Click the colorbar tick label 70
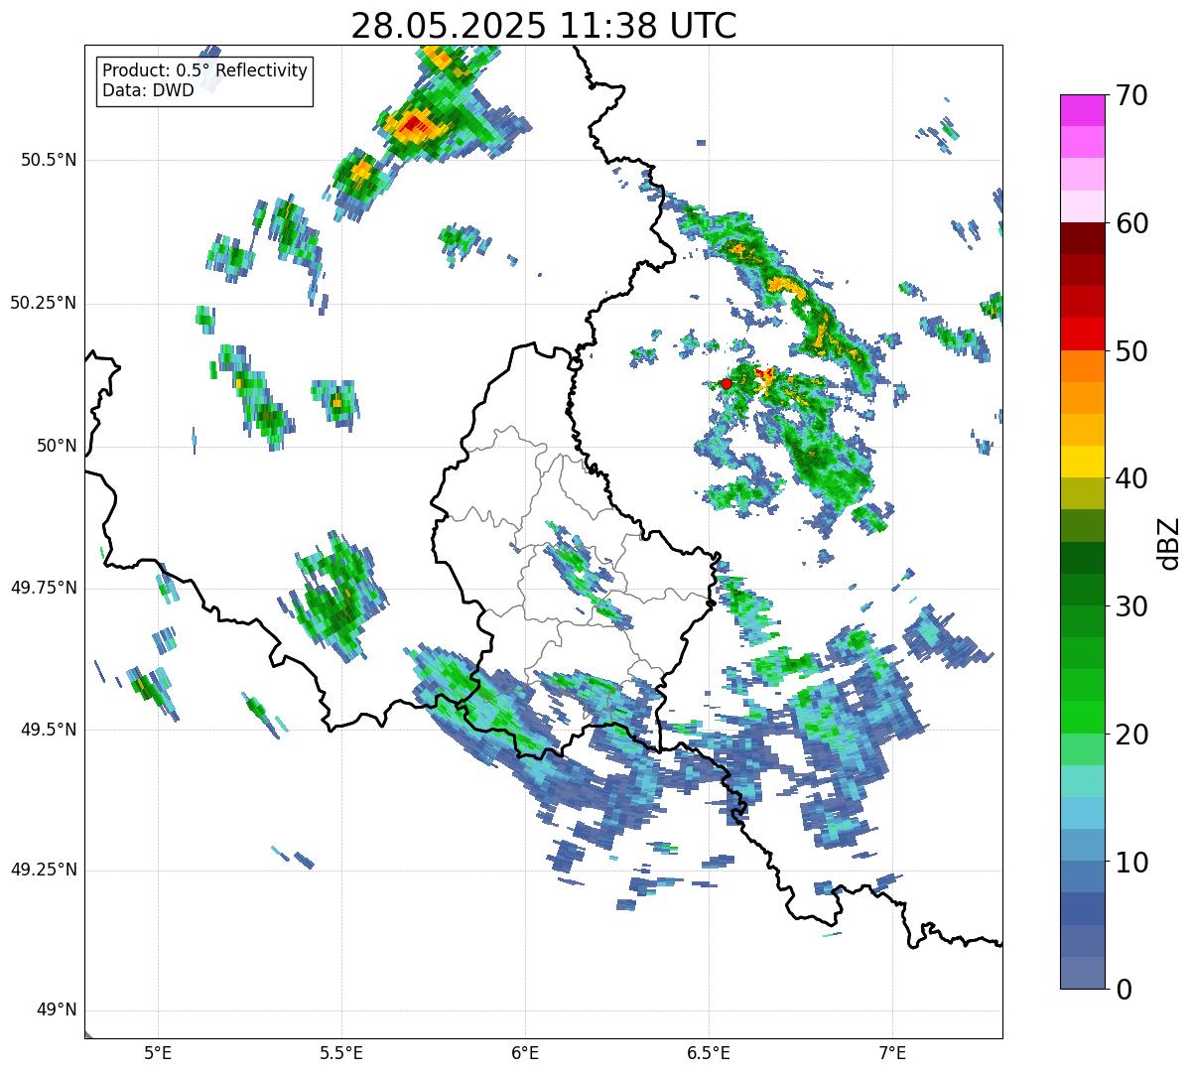Viewport: 1193px width, 1073px height. [1131, 95]
